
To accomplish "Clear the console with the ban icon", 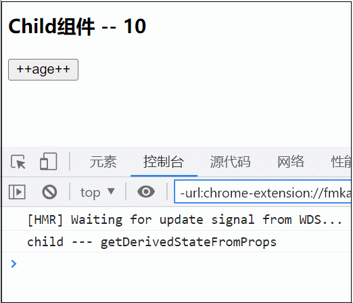I will coord(49,192).
